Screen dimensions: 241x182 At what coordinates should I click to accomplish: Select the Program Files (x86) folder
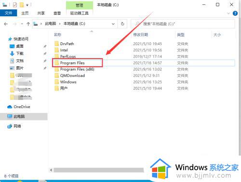click(x=74, y=69)
